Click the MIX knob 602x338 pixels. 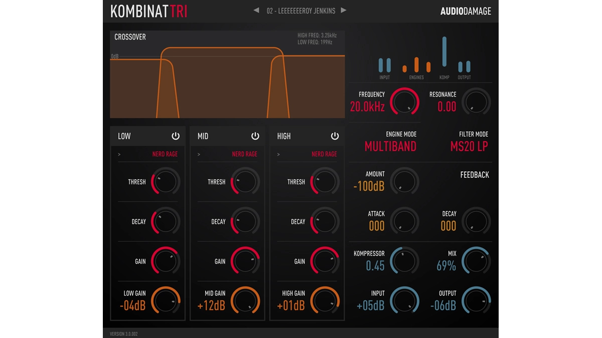pyautogui.click(x=476, y=261)
